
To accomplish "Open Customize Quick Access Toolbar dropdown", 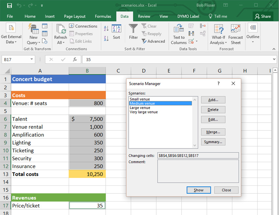I will pos(42,6).
